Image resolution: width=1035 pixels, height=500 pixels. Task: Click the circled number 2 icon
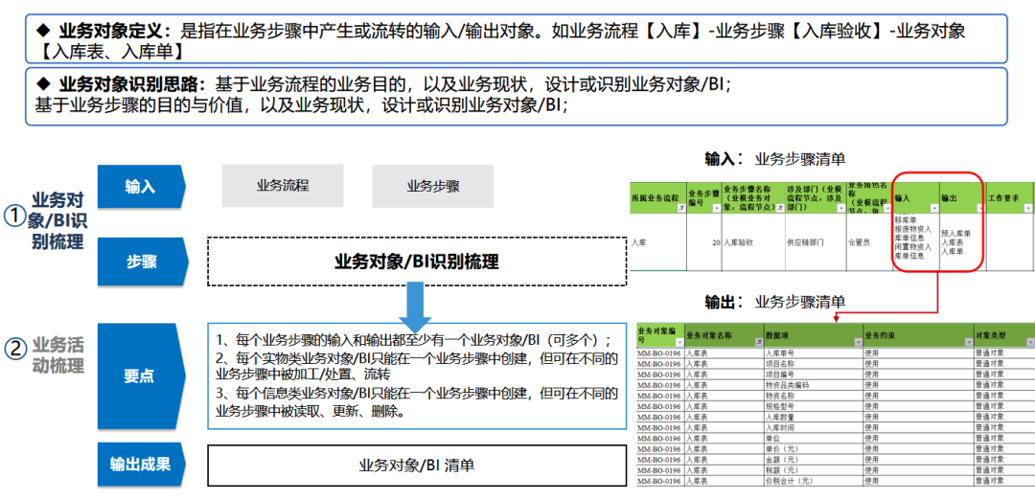(14, 350)
